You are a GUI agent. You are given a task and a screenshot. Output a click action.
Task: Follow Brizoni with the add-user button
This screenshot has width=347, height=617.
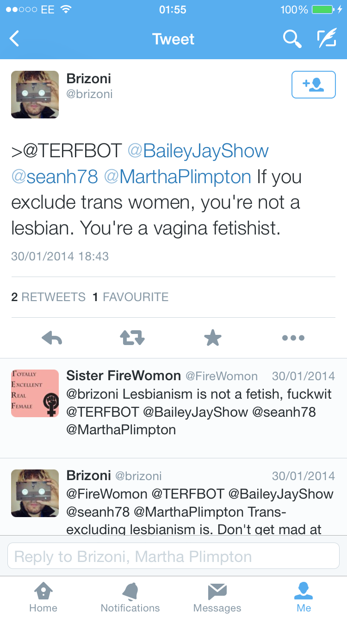(313, 85)
